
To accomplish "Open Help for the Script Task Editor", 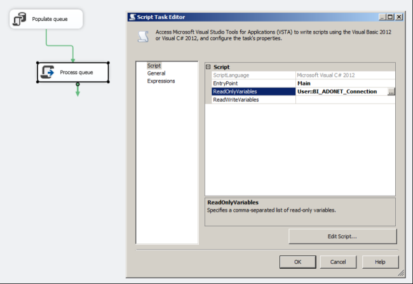I will tap(380, 262).
